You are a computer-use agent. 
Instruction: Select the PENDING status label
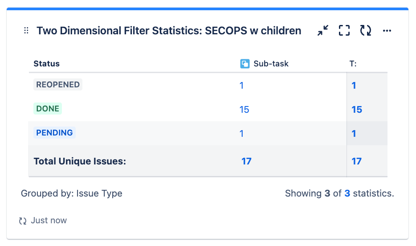(x=54, y=133)
